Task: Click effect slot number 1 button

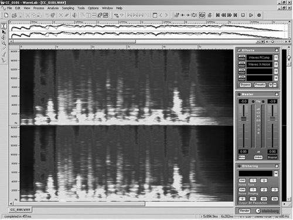Action: [x=276, y=57]
